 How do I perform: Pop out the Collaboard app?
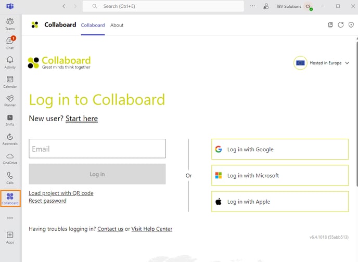coord(330,25)
